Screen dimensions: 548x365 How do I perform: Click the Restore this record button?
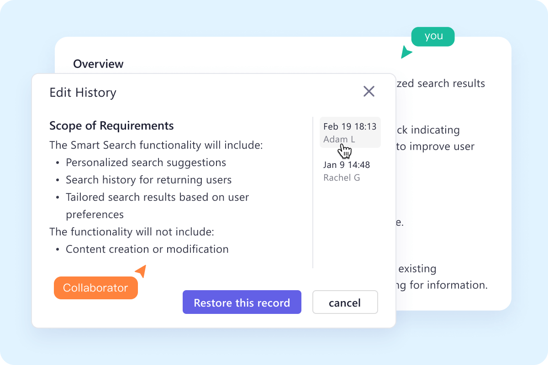(242, 302)
